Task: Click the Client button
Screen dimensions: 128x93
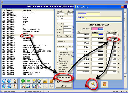Action: pyautogui.click(x=64, y=86)
